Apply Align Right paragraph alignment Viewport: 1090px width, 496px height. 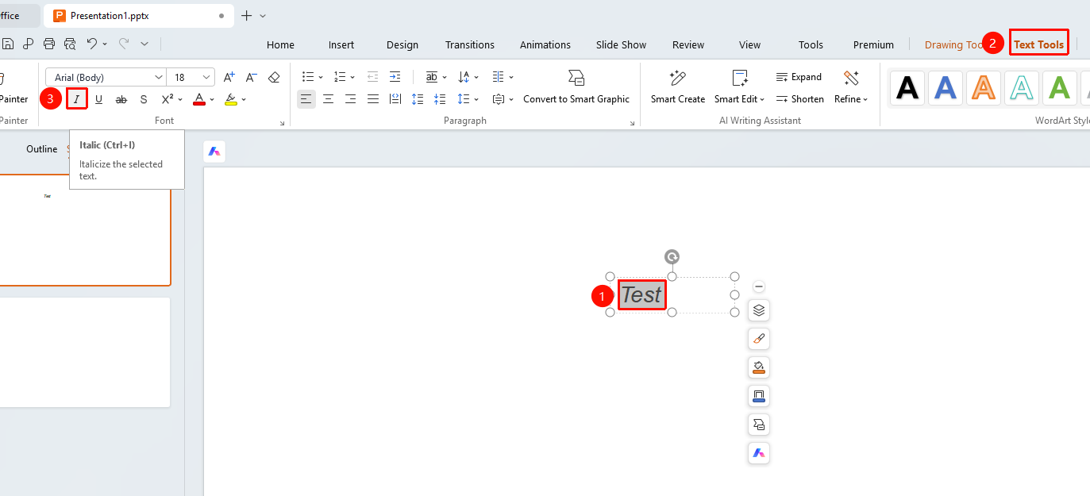350,99
